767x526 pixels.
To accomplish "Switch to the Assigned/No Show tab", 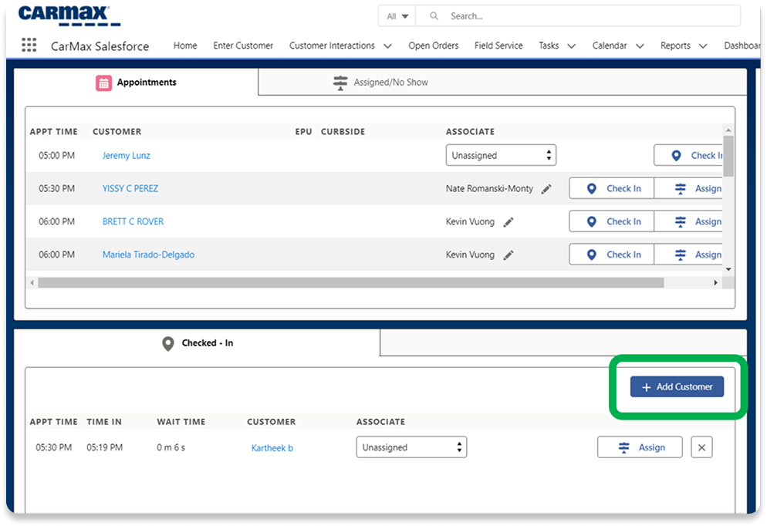I will (x=502, y=82).
